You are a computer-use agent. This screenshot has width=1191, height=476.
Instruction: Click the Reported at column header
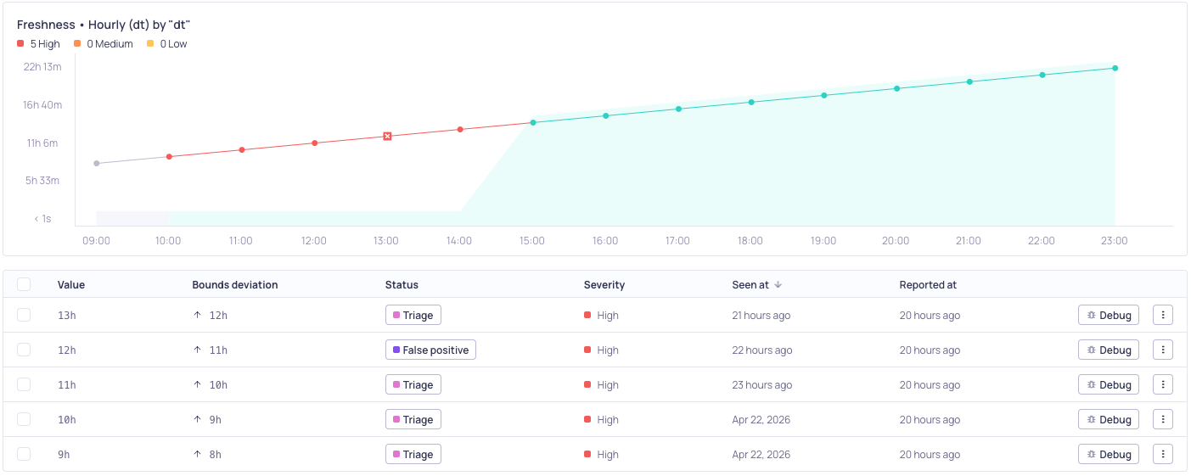click(928, 285)
